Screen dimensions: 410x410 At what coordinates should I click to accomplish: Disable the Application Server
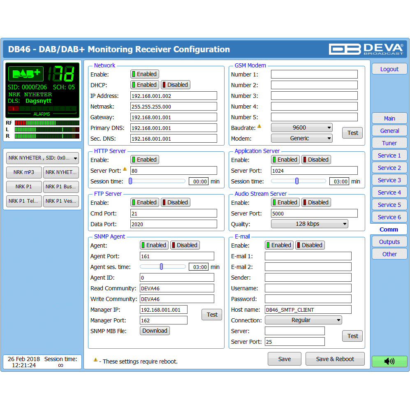pyautogui.click(x=316, y=160)
